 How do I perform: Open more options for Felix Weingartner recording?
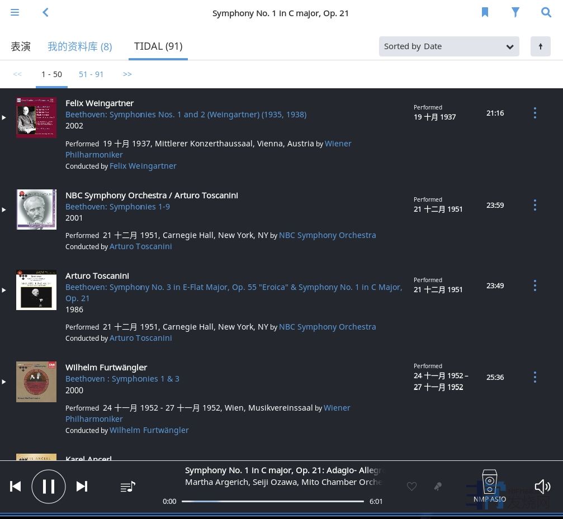point(534,113)
